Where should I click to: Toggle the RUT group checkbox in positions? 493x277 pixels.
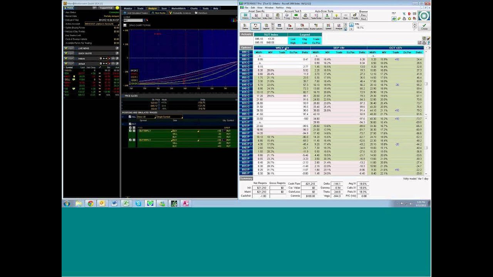(130, 124)
